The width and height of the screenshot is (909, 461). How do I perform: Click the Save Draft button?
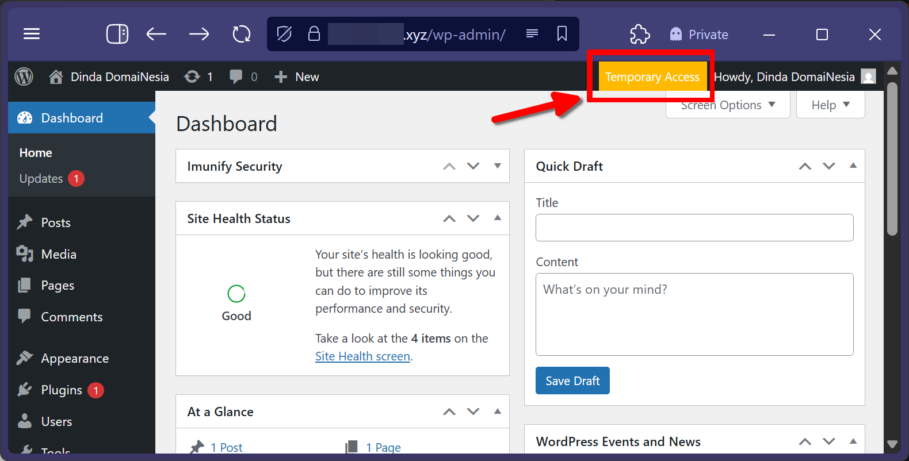[x=572, y=381]
